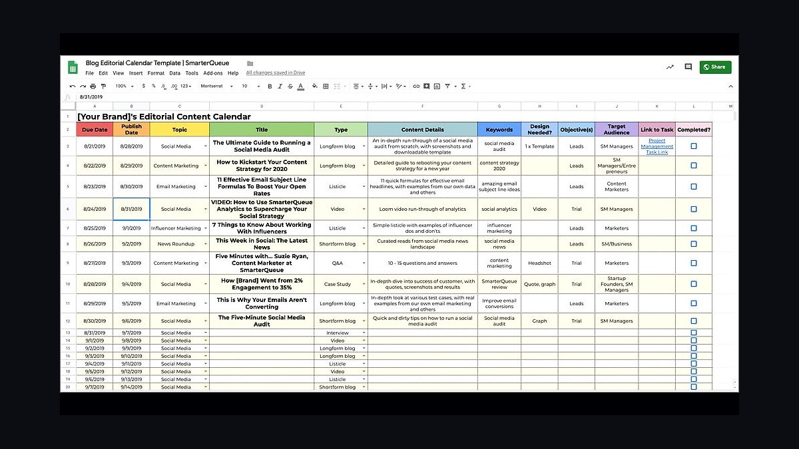Open the Tools menu

pyautogui.click(x=192, y=73)
